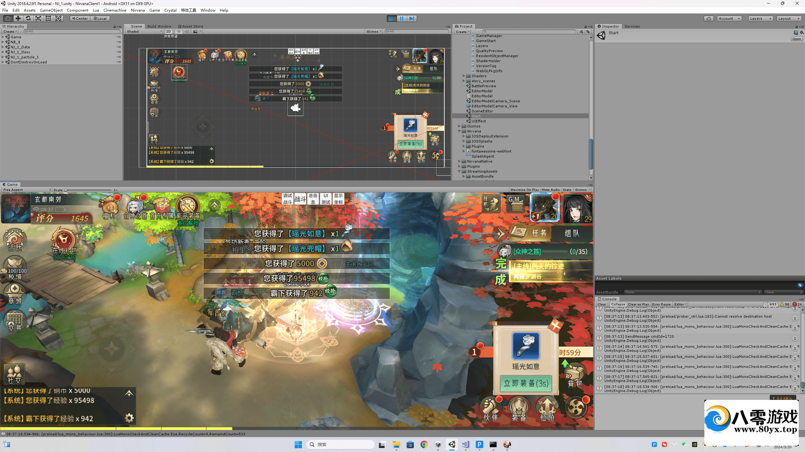This screenshot has width=805, height=452.
Task: Open 装备 equipment icon in Game view
Action: click(x=519, y=409)
